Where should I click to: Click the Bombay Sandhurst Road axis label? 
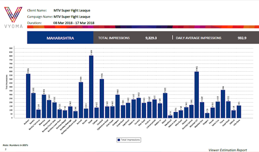[x=69, y=127]
